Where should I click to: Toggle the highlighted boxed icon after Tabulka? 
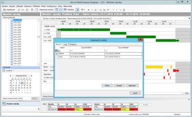pyautogui.click(x=77, y=10)
